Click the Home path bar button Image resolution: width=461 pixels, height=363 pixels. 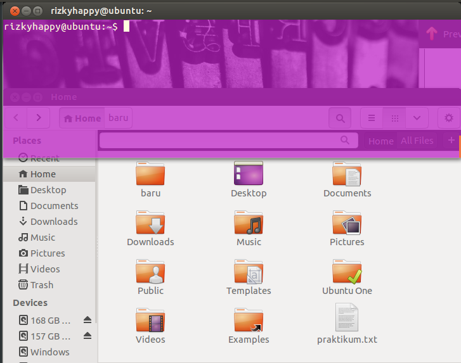click(82, 118)
